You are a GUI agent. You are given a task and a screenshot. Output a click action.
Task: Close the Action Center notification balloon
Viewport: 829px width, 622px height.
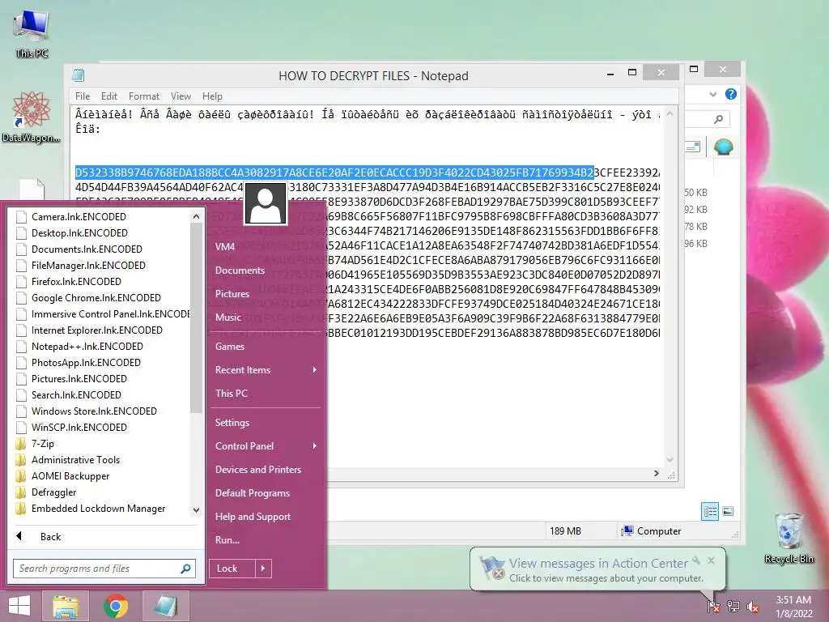(711, 560)
